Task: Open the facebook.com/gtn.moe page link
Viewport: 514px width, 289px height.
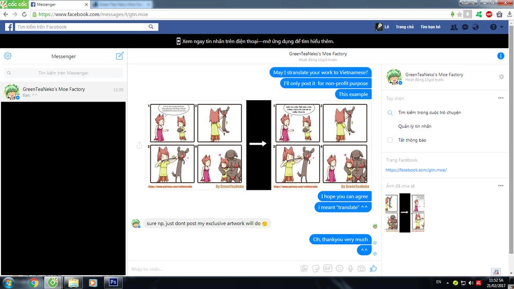Action: click(416, 170)
